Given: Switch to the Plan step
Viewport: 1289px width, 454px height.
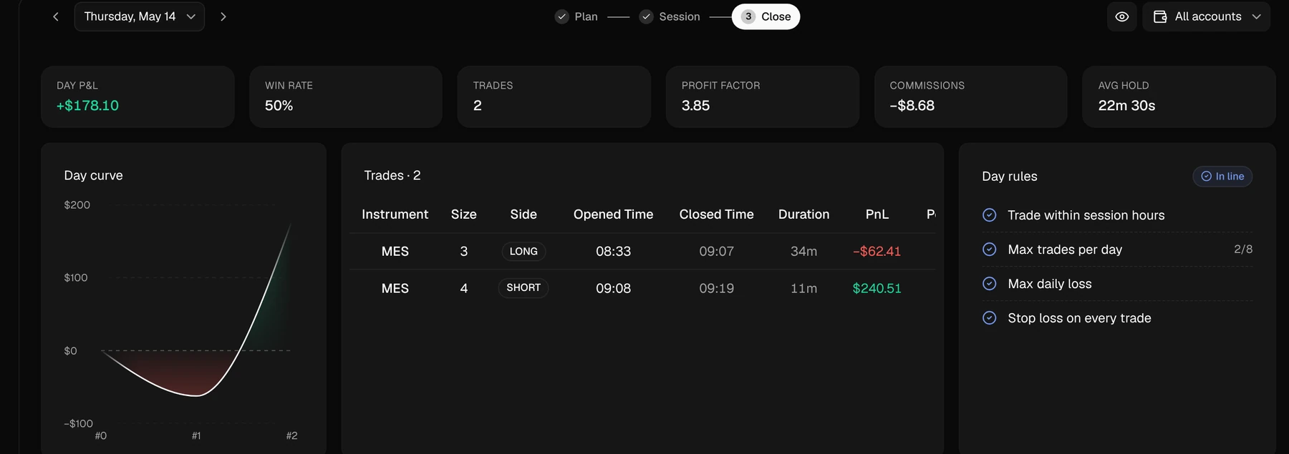Looking at the screenshot, I should 576,16.
